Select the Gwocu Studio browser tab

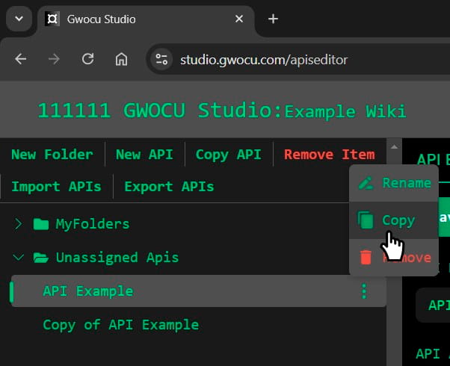pyautogui.click(x=146, y=19)
